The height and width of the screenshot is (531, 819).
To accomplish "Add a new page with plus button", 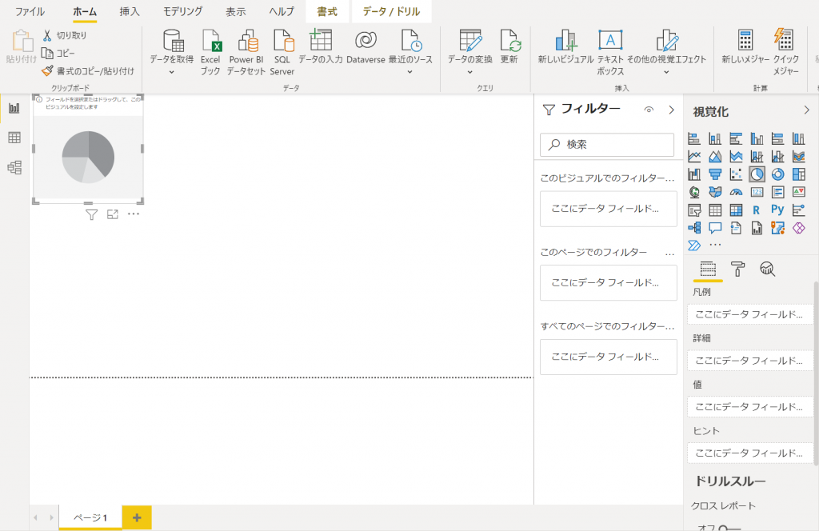I will (137, 517).
